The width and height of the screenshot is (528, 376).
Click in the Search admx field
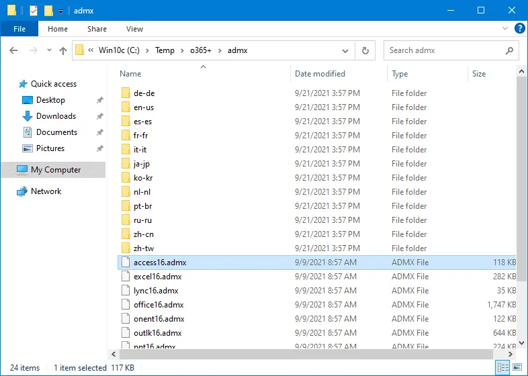pos(443,50)
